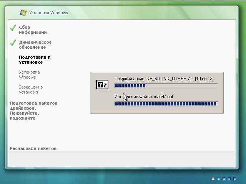Select the Сбор информации step
The width and height of the screenshot is (246, 184).
tap(33, 30)
